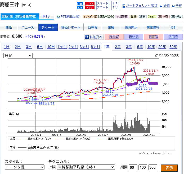
Task: Select the 5日 chart period
Action: 40,47
